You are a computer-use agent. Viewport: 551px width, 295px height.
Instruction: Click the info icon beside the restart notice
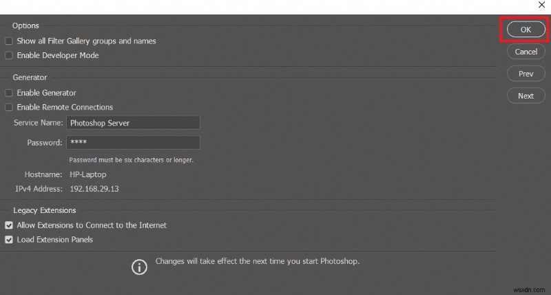pos(140,266)
